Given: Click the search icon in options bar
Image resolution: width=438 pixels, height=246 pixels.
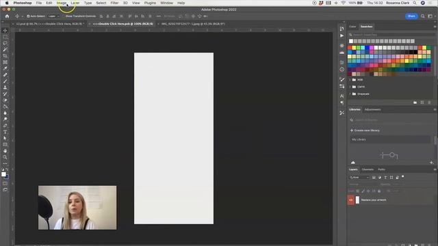Looking at the screenshot, I should 423,16.
